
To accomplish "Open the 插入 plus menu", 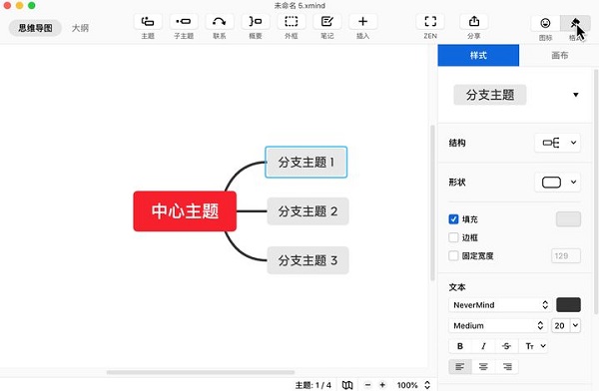I will [363, 22].
